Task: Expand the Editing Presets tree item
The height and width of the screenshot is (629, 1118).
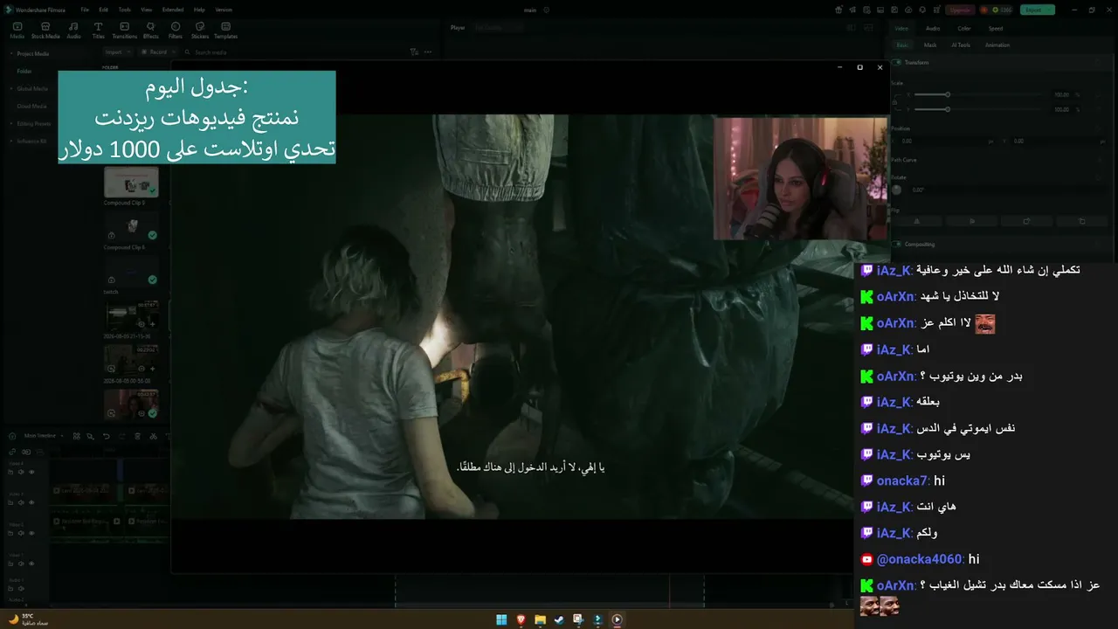Action: coord(11,123)
